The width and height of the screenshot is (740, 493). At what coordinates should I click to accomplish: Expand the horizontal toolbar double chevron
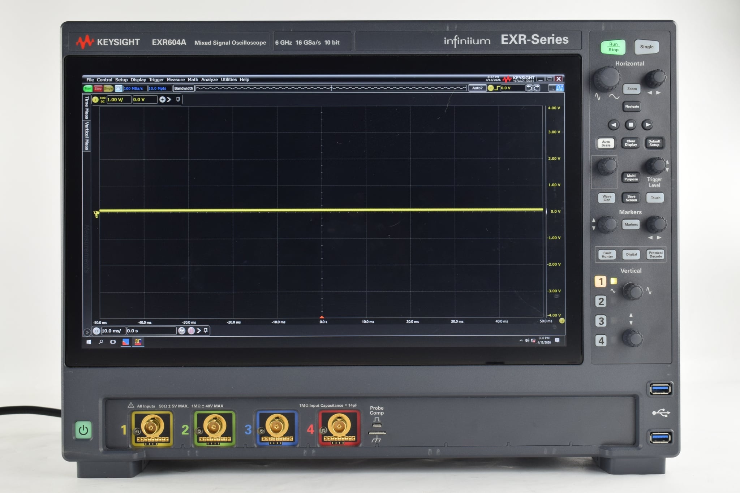[199, 331]
